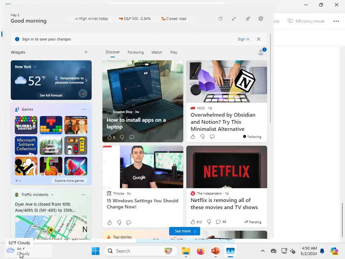
Task: Dislike the Obsidian and Notion article
Action: [x=202, y=137]
